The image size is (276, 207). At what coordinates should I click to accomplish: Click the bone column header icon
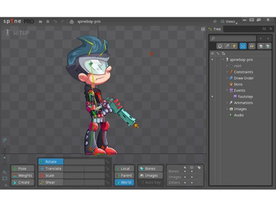[218, 54]
